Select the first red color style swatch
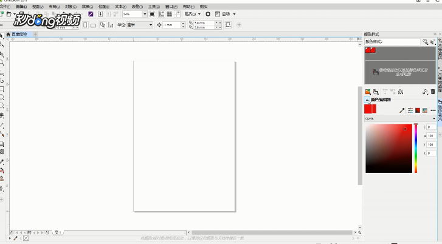The height and width of the screenshot is (244, 442). click(x=368, y=50)
